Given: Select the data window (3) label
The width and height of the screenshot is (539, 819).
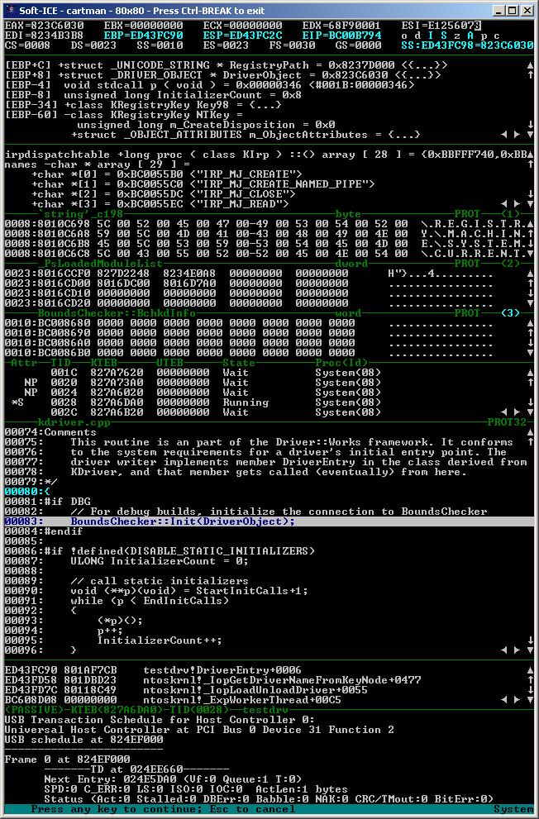Looking at the screenshot, I should pyautogui.click(x=510, y=313).
